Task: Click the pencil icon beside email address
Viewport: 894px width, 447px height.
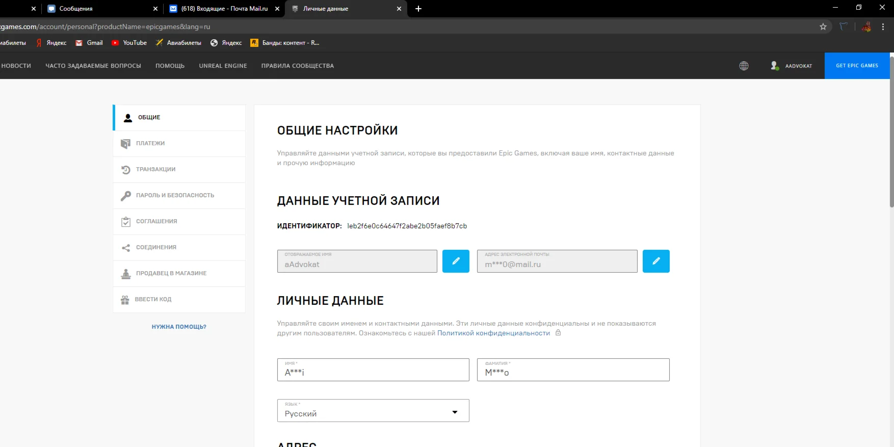Action: [656, 261]
